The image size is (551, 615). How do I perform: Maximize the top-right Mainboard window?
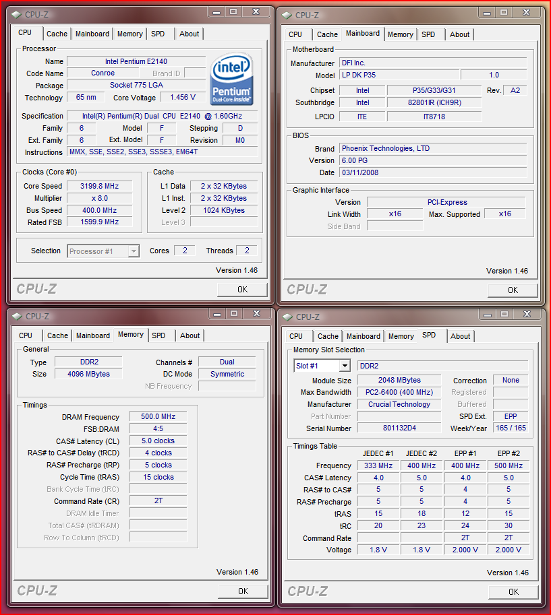503,12
